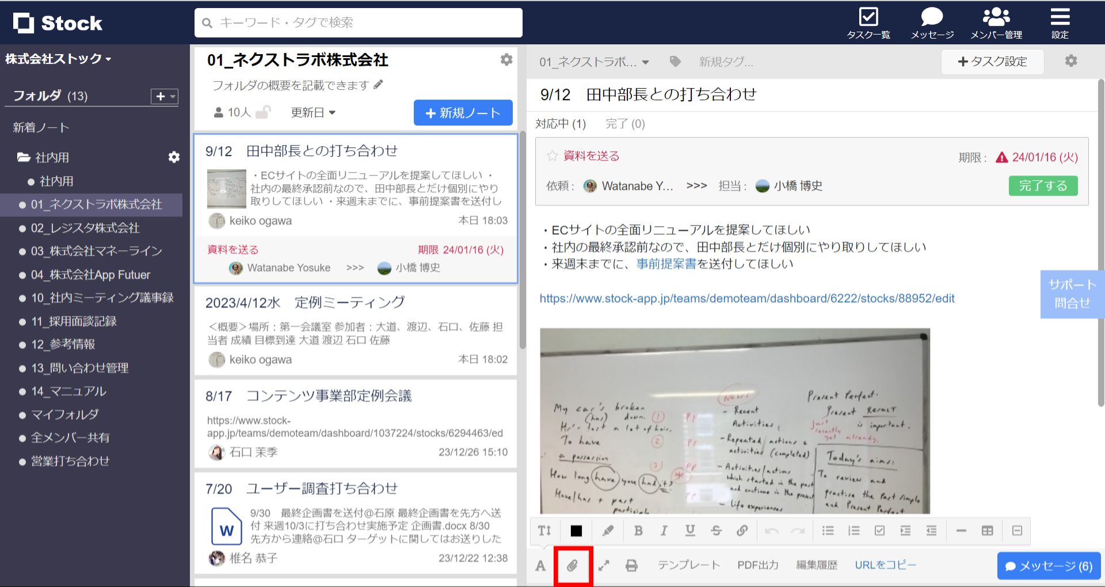Image resolution: width=1105 pixels, height=587 pixels.
Task: Switch to the 完了 tab
Action: point(625,124)
